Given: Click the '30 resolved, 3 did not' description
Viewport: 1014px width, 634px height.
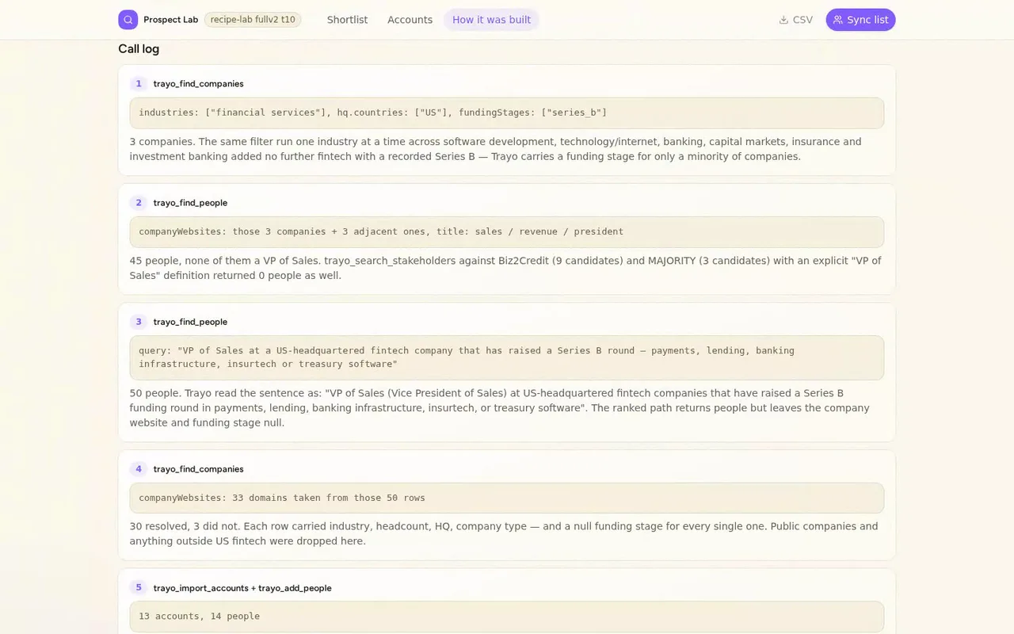Looking at the screenshot, I should 504,533.
